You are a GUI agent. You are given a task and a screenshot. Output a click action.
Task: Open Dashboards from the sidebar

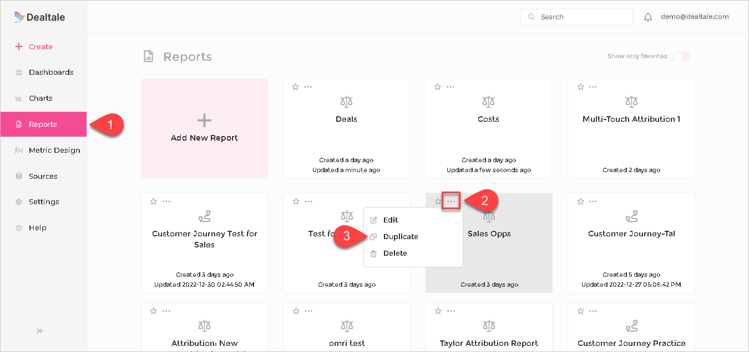pos(43,72)
